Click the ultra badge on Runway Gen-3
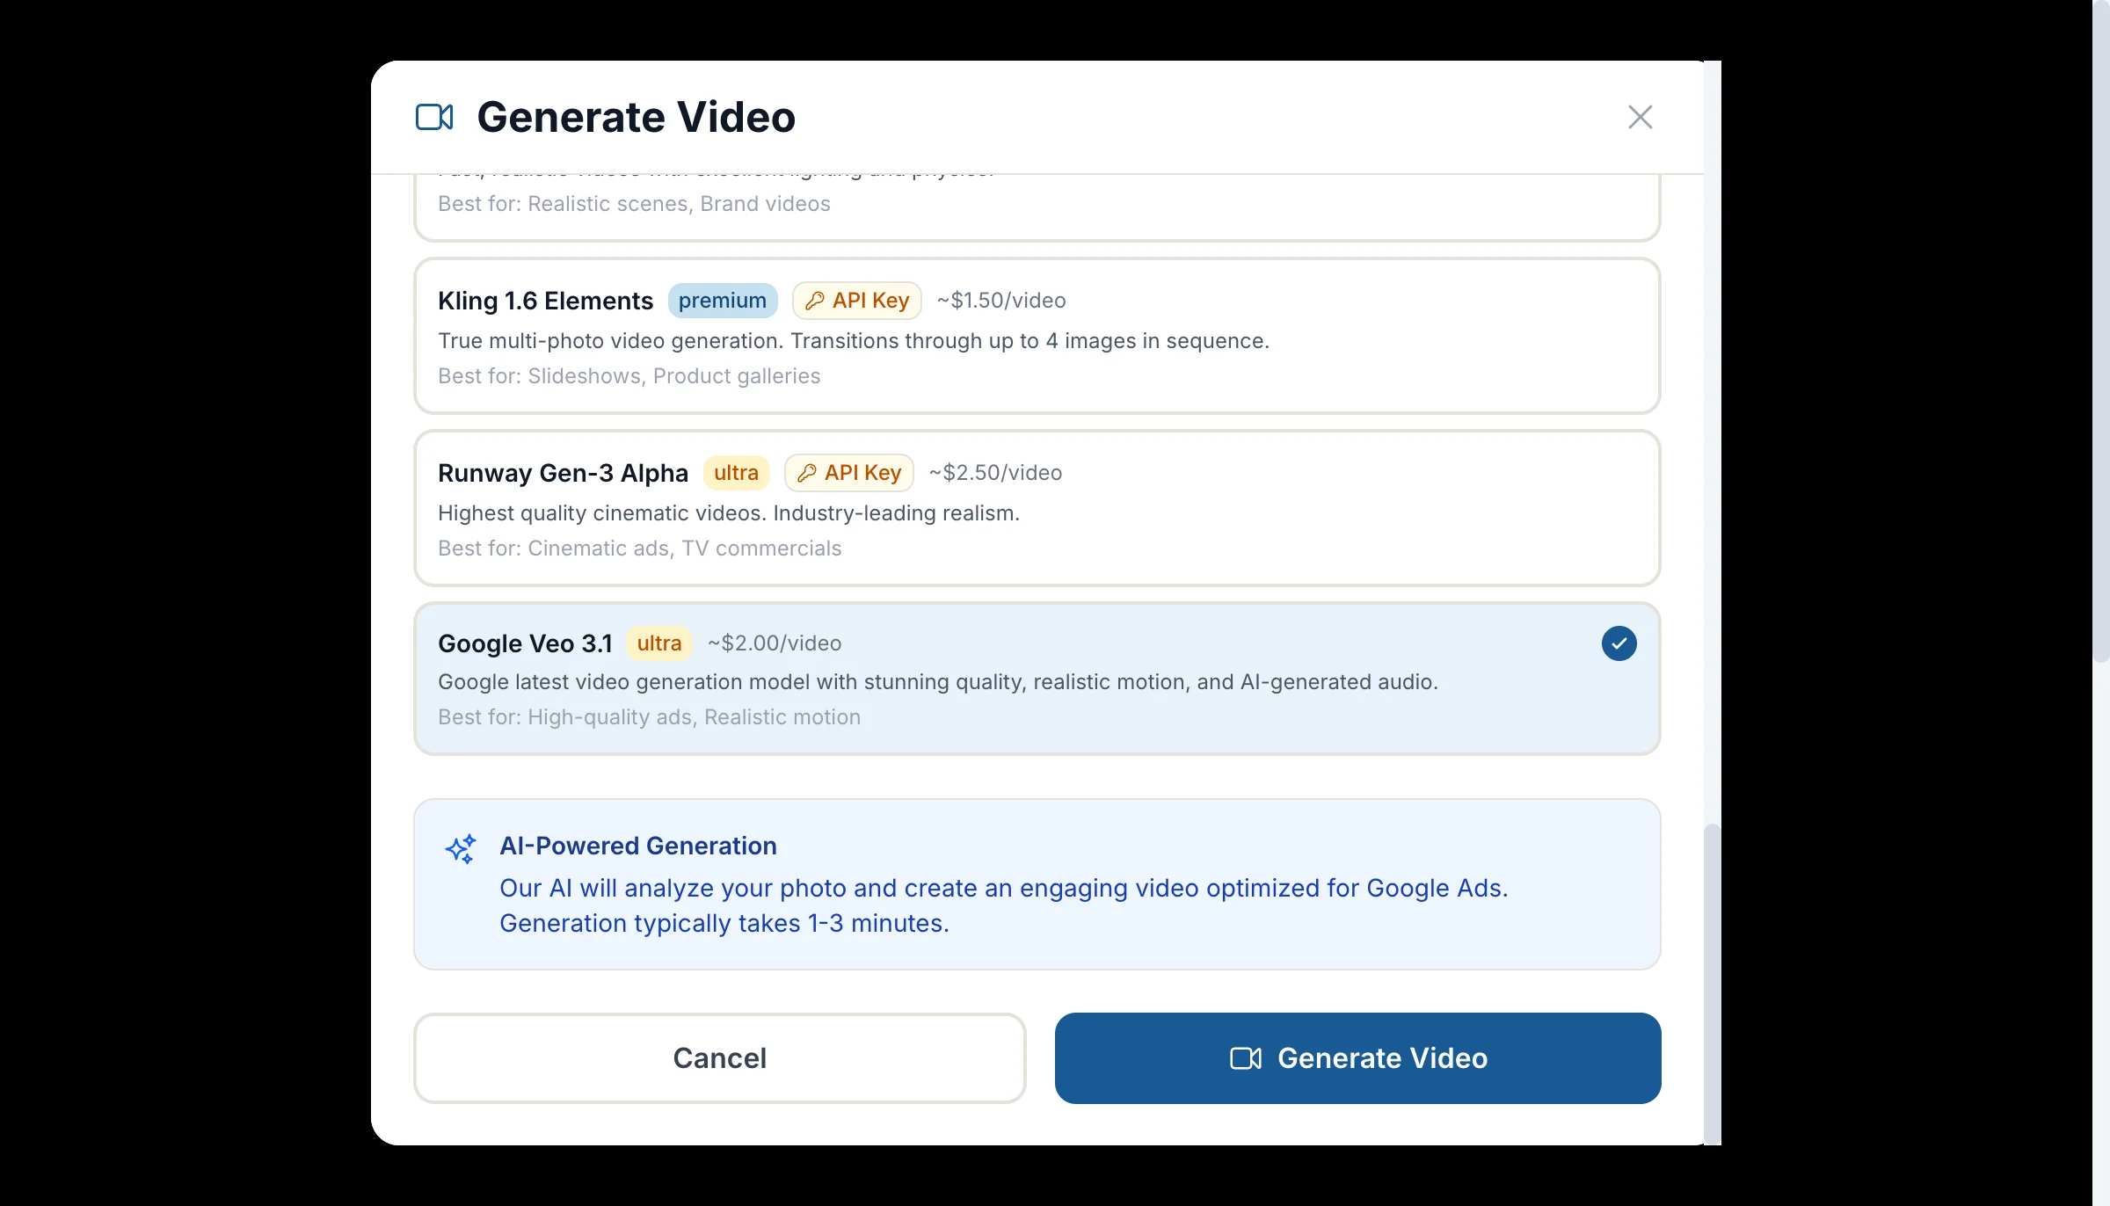 [x=736, y=473]
